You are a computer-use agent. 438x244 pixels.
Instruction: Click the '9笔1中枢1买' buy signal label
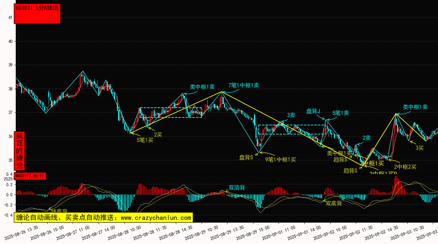pyautogui.click(x=281, y=160)
